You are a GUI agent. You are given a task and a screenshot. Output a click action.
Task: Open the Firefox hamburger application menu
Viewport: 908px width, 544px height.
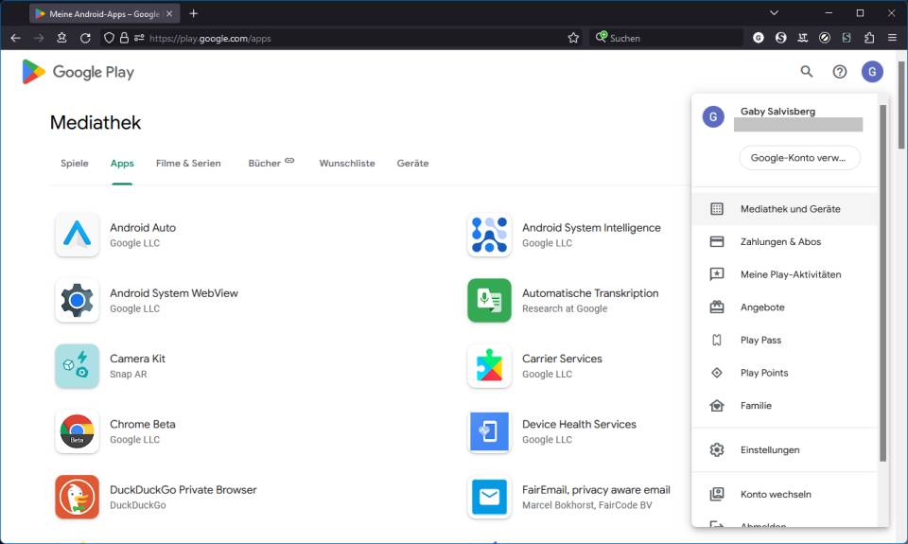click(x=892, y=38)
